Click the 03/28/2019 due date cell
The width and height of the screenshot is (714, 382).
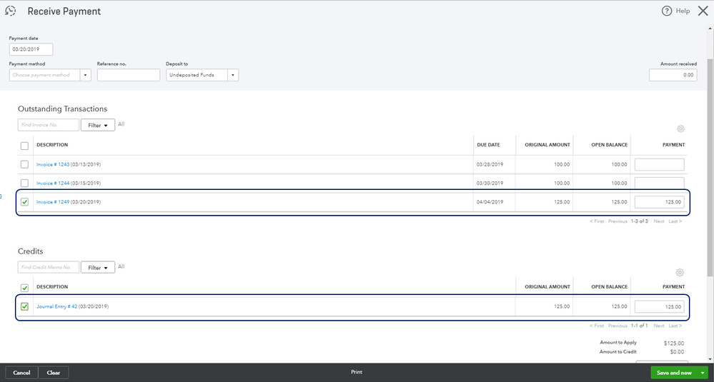click(x=490, y=165)
